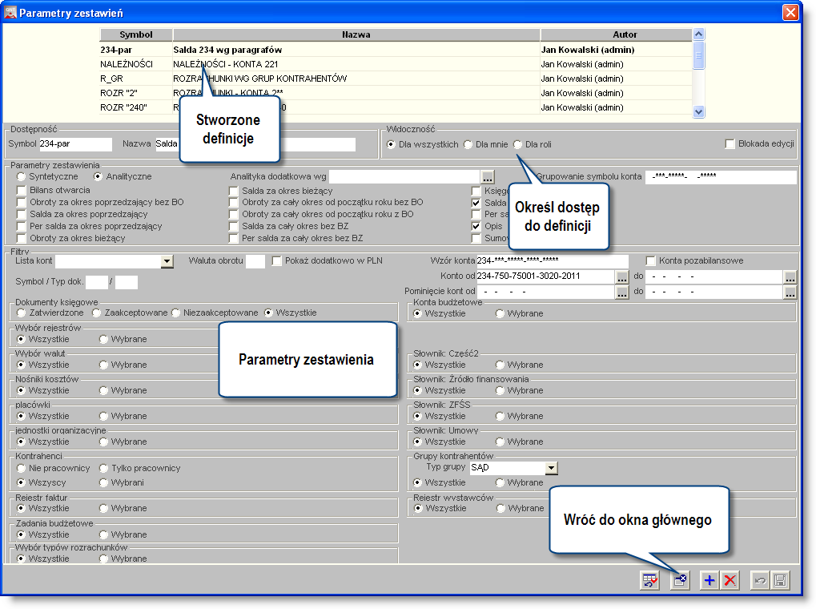Click the Wzór konta input field
The width and height of the screenshot is (816, 609).
pos(553,260)
